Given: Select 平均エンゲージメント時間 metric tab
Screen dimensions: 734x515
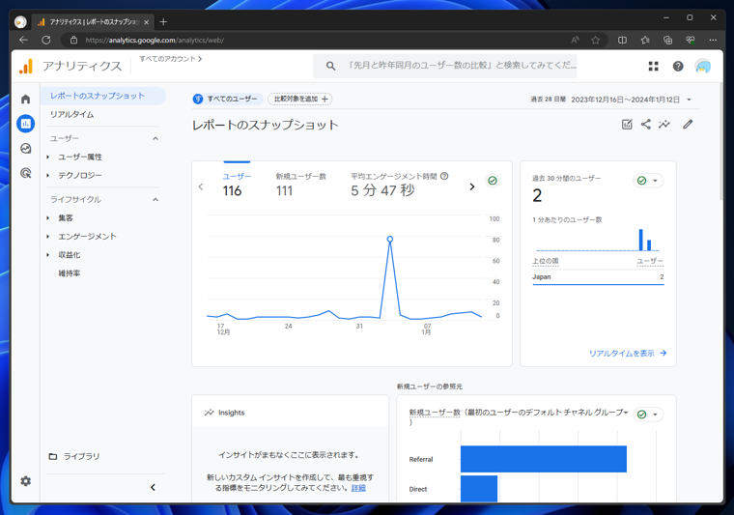Looking at the screenshot, I should pyautogui.click(x=399, y=184).
